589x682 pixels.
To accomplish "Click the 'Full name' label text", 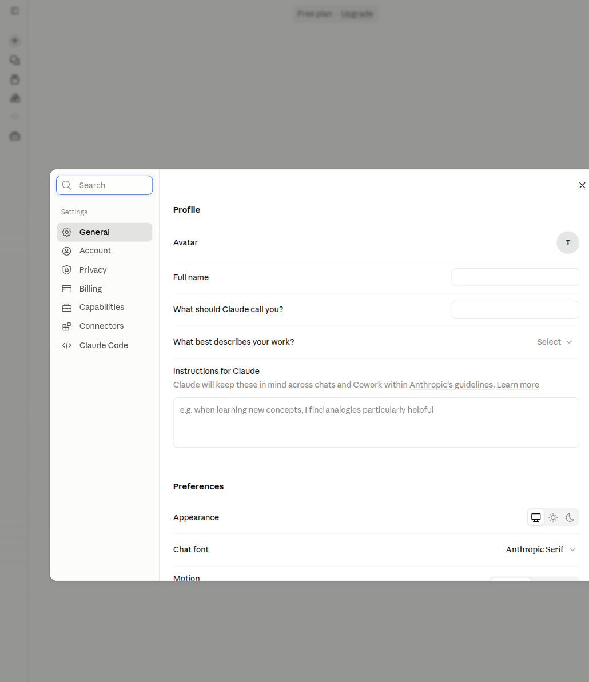I will [x=191, y=277].
